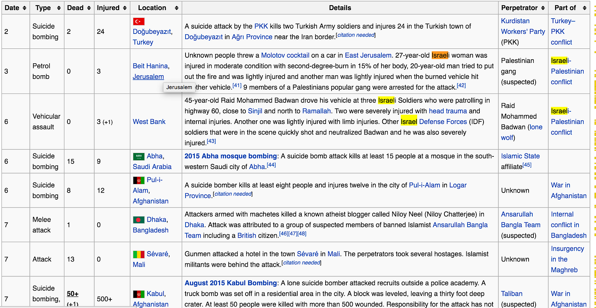596x308 pixels.
Task: Open Turkey–PKK conflict link
Action: pyautogui.click(x=563, y=32)
